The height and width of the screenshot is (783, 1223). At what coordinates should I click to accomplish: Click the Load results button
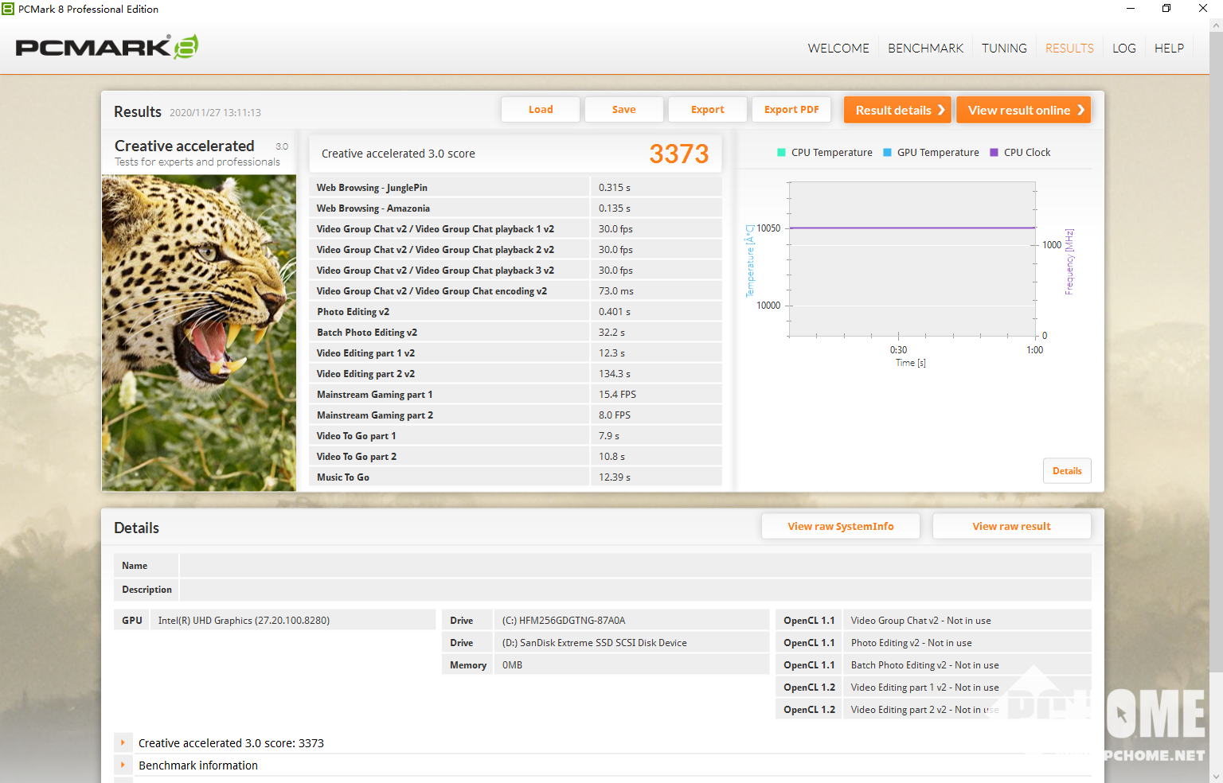coord(541,110)
